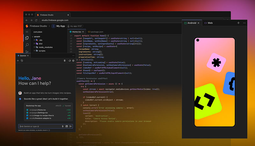Delete the Gemini chat with the trash icon
This screenshot has width=255, height=146.
click(65, 61)
